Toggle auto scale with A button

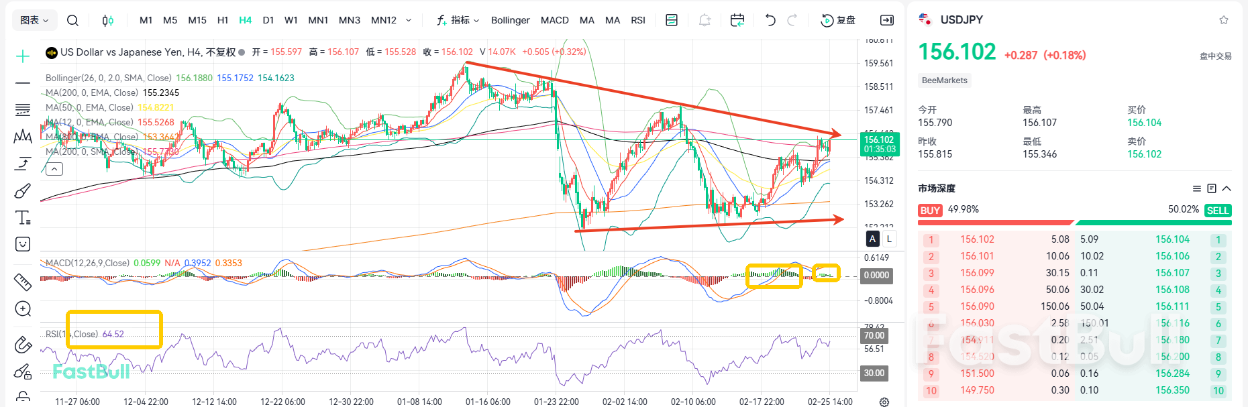coord(872,239)
